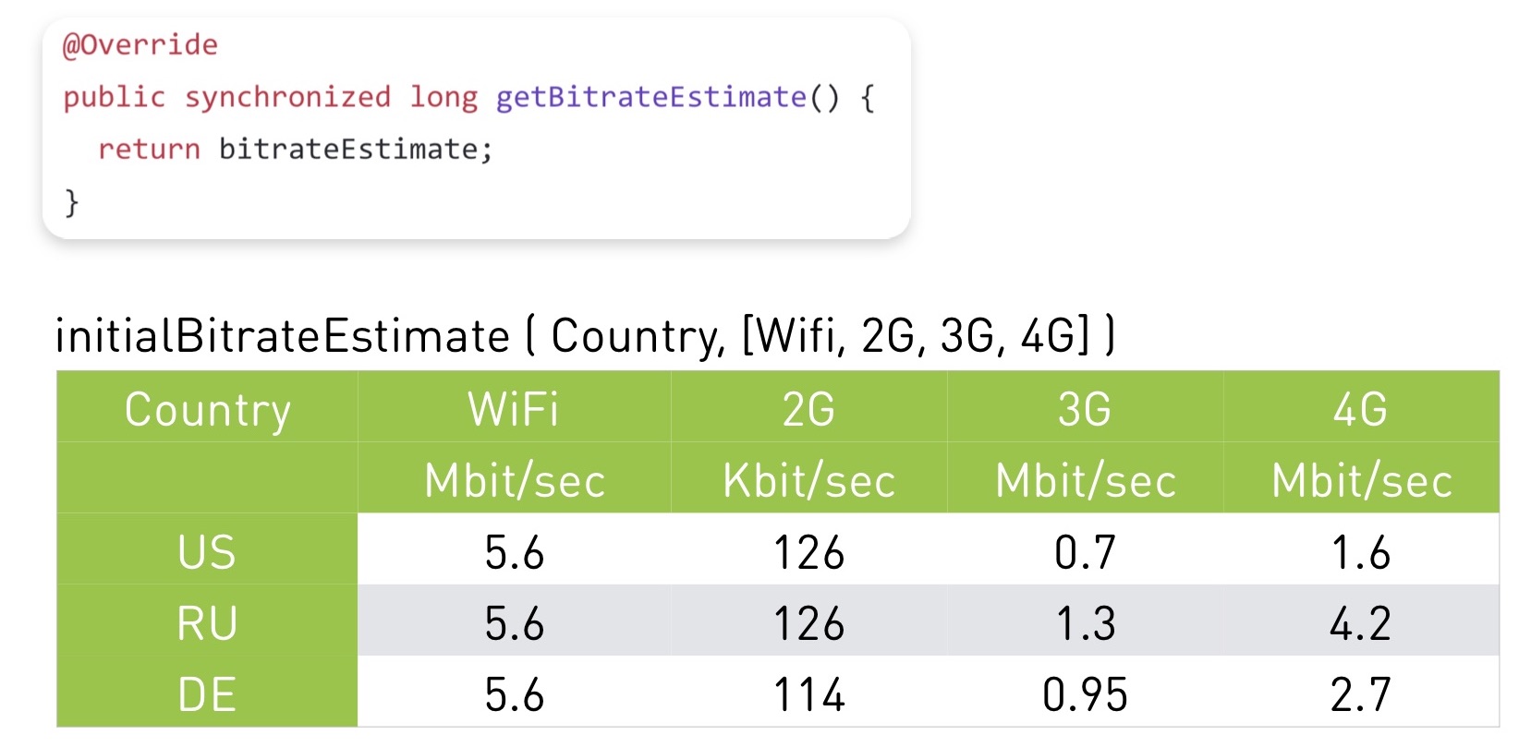Select the DE 3G value 0.95
1531x747 pixels.
[x=1085, y=694]
